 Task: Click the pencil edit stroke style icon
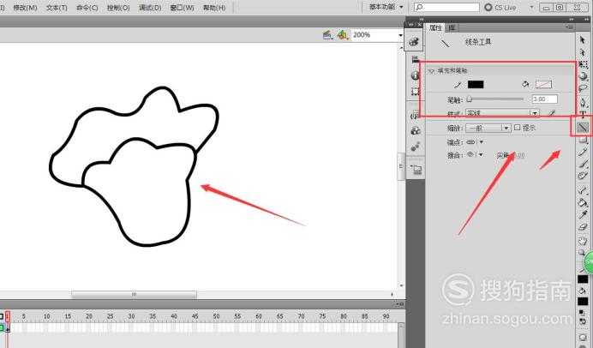point(552,113)
